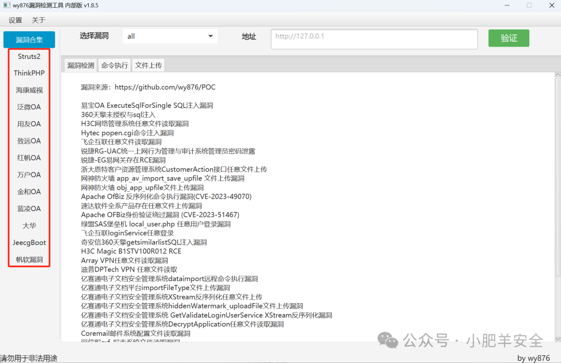This screenshot has height=363, width=561.
Task: Click the line Coremail邮件系统配置文件读取漏洞
Action: point(136,333)
